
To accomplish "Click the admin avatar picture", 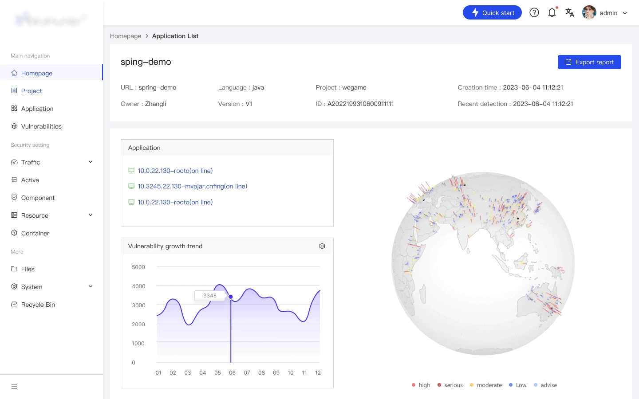I will pyautogui.click(x=589, y=12).
